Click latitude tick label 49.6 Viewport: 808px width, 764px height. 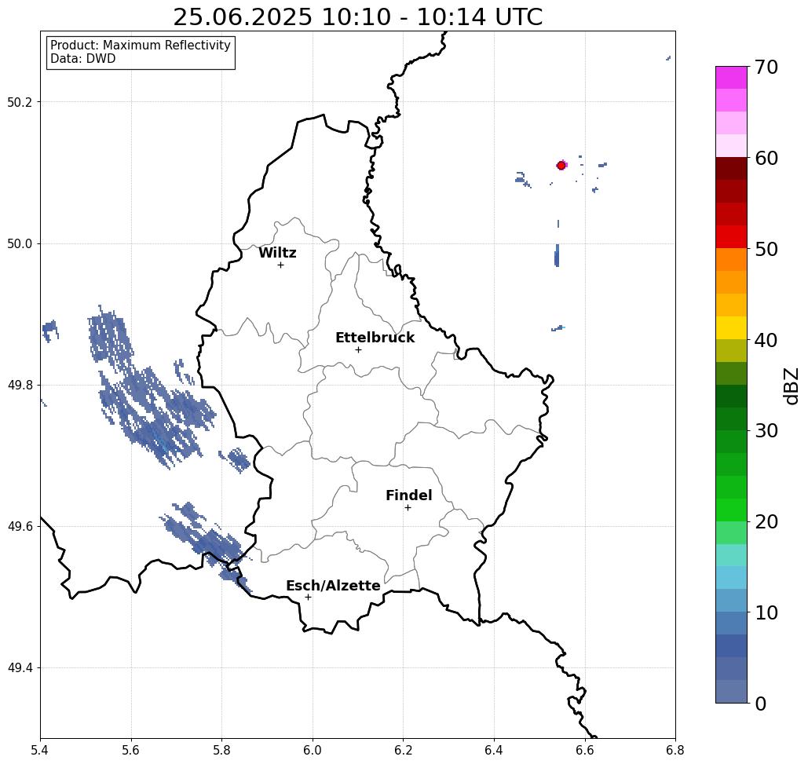[20, 527]
